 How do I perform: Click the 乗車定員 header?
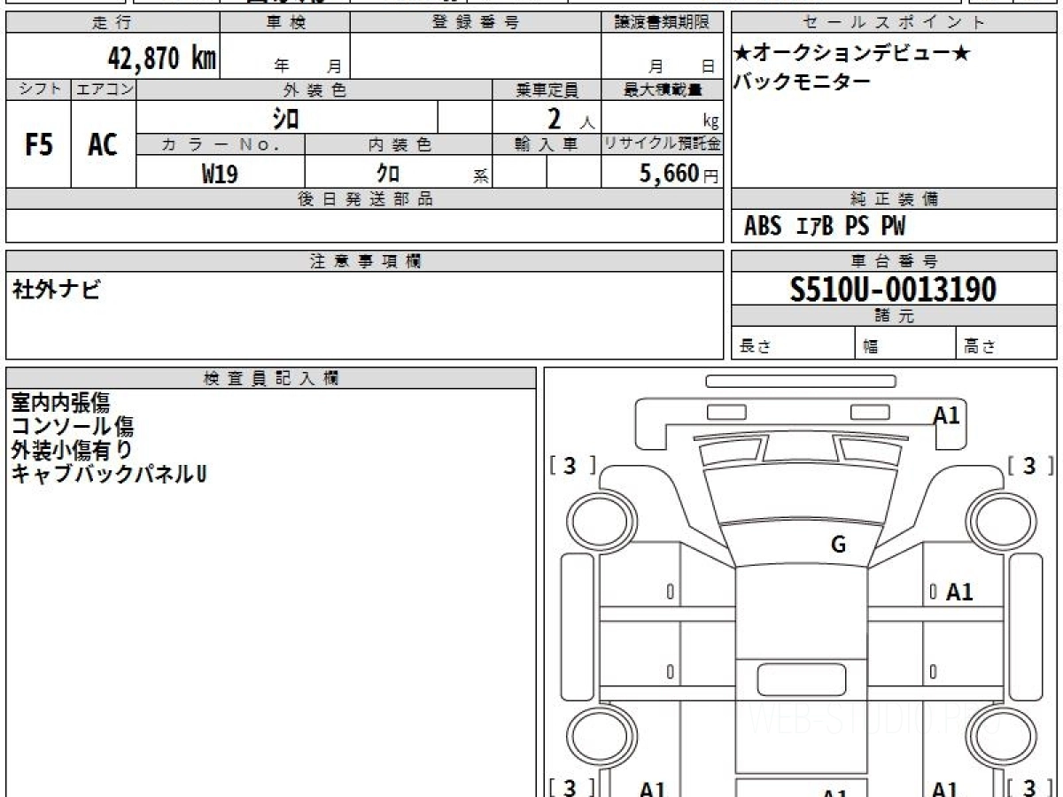point(547,89)
